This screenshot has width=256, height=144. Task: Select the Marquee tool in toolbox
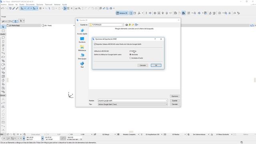[3, 31]
